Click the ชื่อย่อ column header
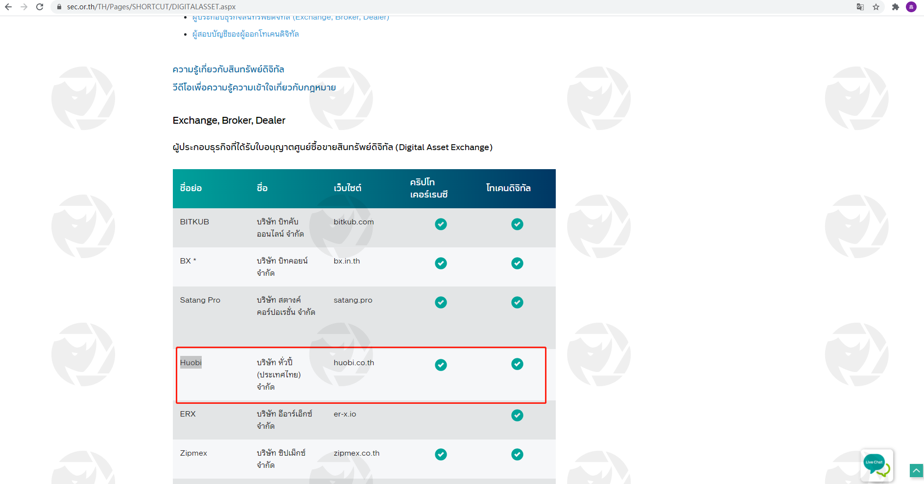This screenshot has height=484, width=924. tap(191, 188)
